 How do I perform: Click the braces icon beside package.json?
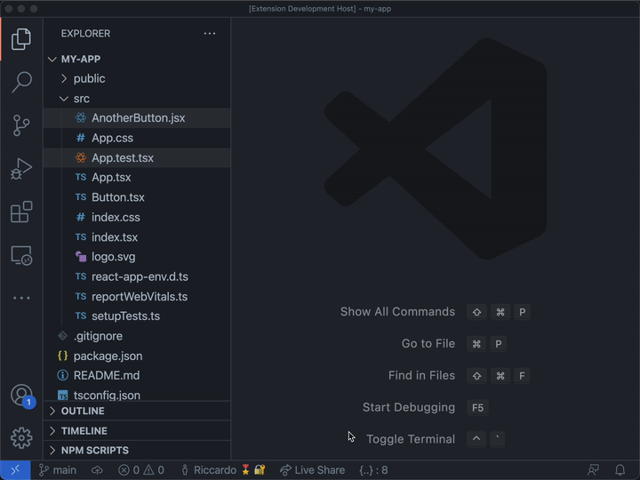coord(62,356)
